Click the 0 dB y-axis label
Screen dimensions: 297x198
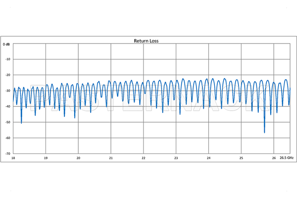click(6, 44)
